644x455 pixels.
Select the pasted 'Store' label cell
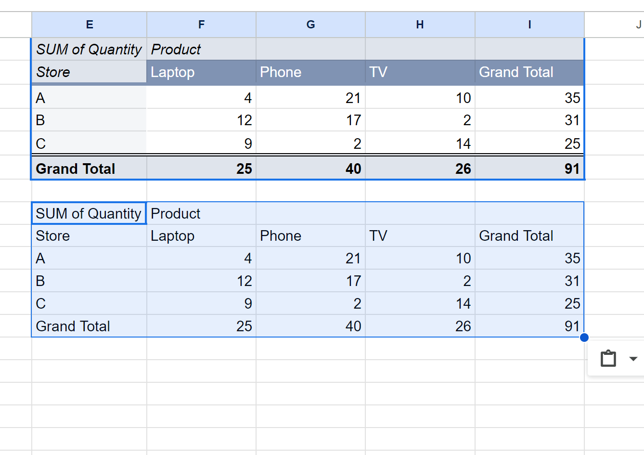pos(89,236)
